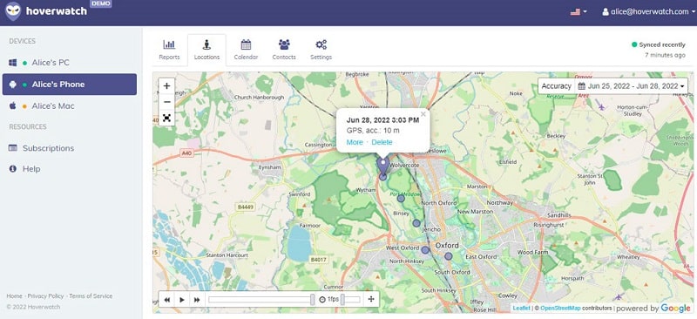Open the language flag dropdown

[579, 12]
